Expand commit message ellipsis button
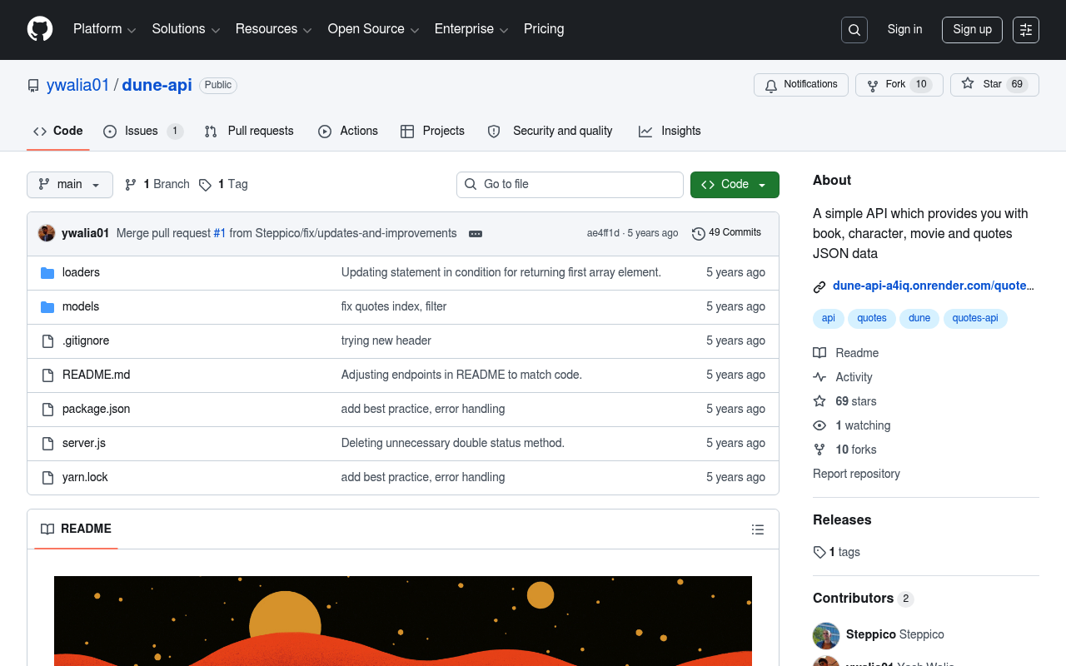The height and width of the screenshot is (666, 1066). point(476,234)
